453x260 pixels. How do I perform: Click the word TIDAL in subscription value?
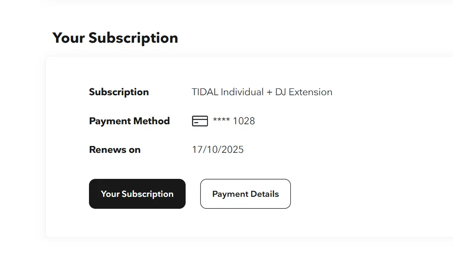[x=205, y=92]
